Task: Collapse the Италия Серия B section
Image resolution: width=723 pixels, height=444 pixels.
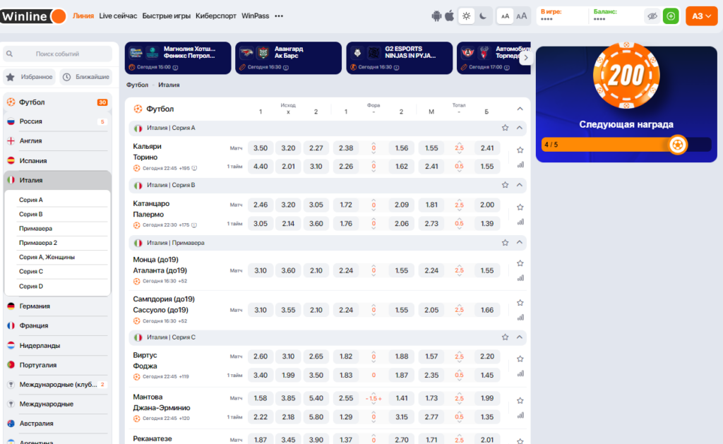Action: pos(520,185)
